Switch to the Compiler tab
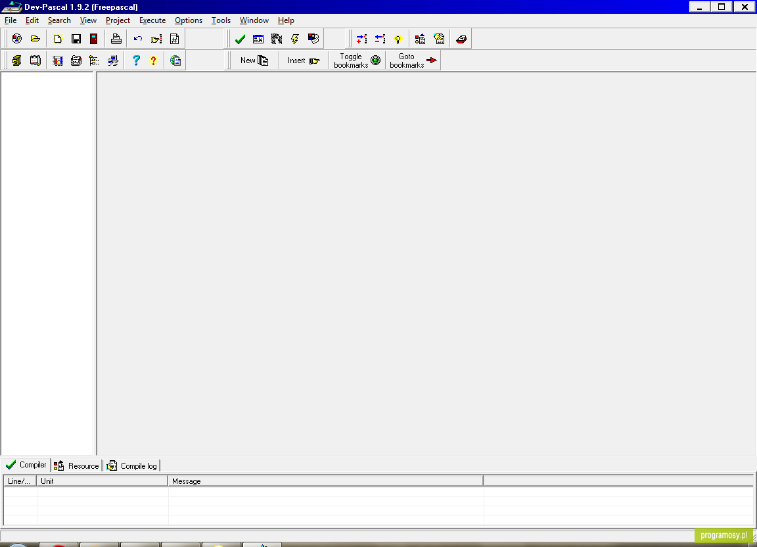757x547 pixels. (x=26, y=465)
